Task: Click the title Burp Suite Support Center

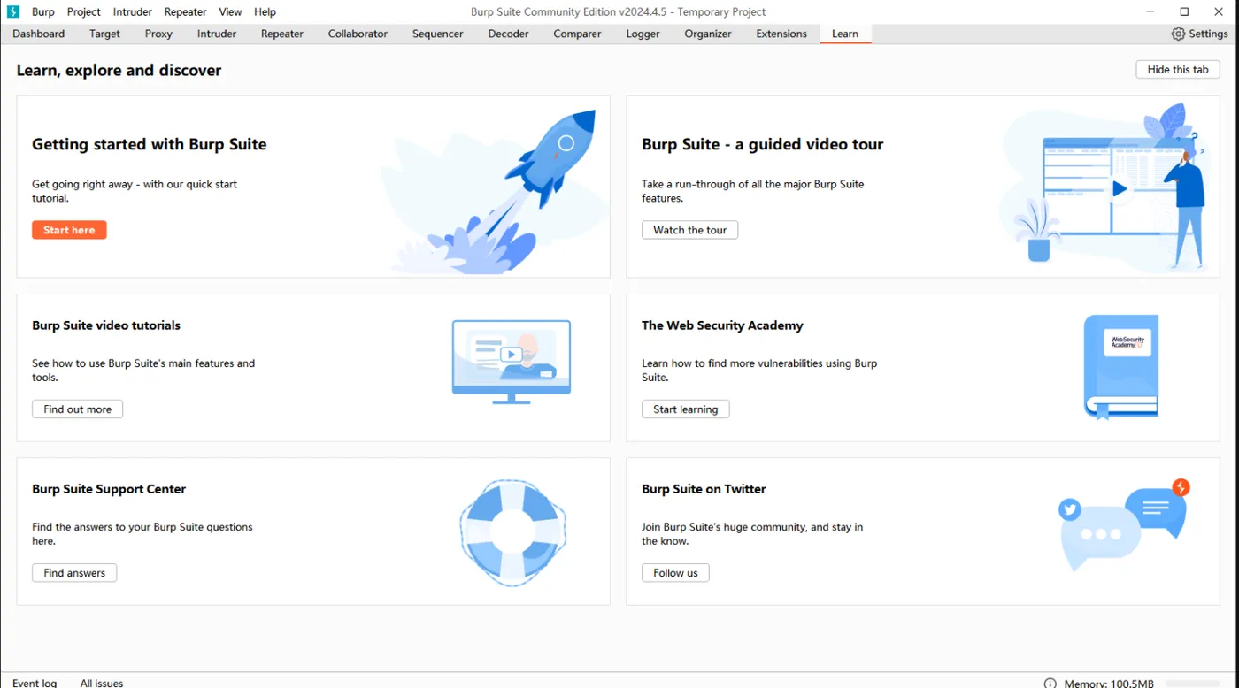Action: click(x=109, y=489)
